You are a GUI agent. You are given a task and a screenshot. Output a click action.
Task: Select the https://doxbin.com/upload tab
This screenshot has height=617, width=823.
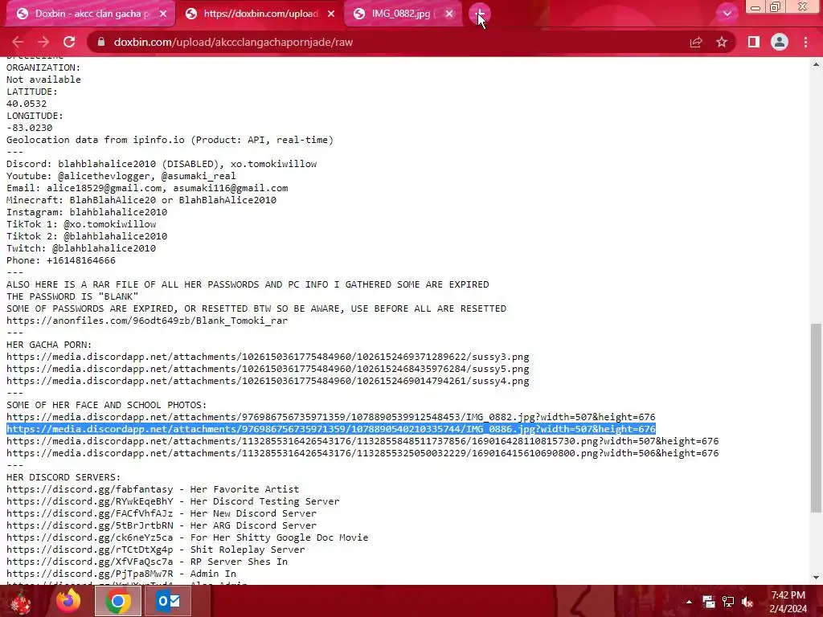pyautogui.click(x=260, y=14)
